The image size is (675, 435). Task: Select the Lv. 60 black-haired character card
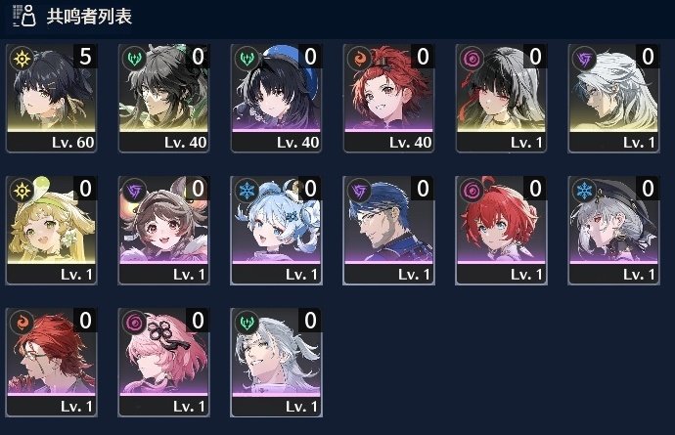(51, 98)
